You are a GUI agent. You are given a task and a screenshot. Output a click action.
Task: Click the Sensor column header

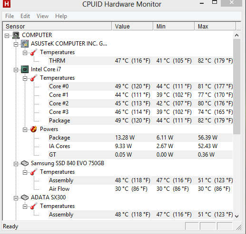point(57,26)
